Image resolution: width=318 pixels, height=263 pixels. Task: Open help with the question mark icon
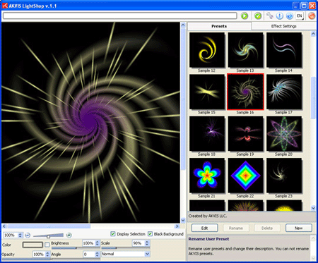click(x=290, y=16)
